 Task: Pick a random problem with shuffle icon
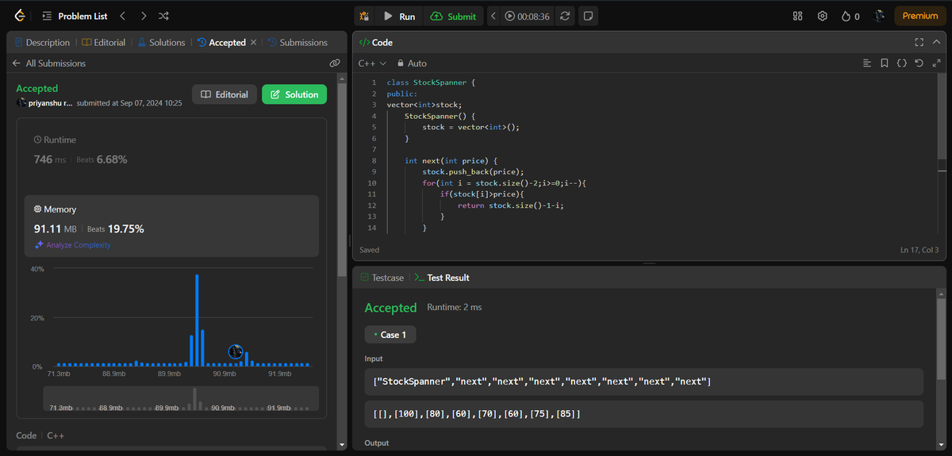click(163, 16)
